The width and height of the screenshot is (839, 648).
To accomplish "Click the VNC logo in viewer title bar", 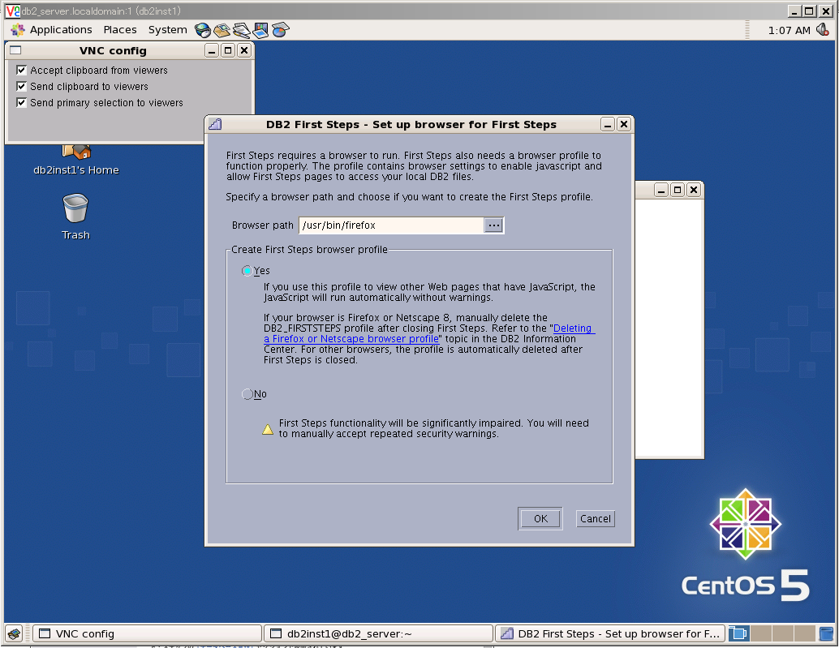I will (x=12, y=11).
